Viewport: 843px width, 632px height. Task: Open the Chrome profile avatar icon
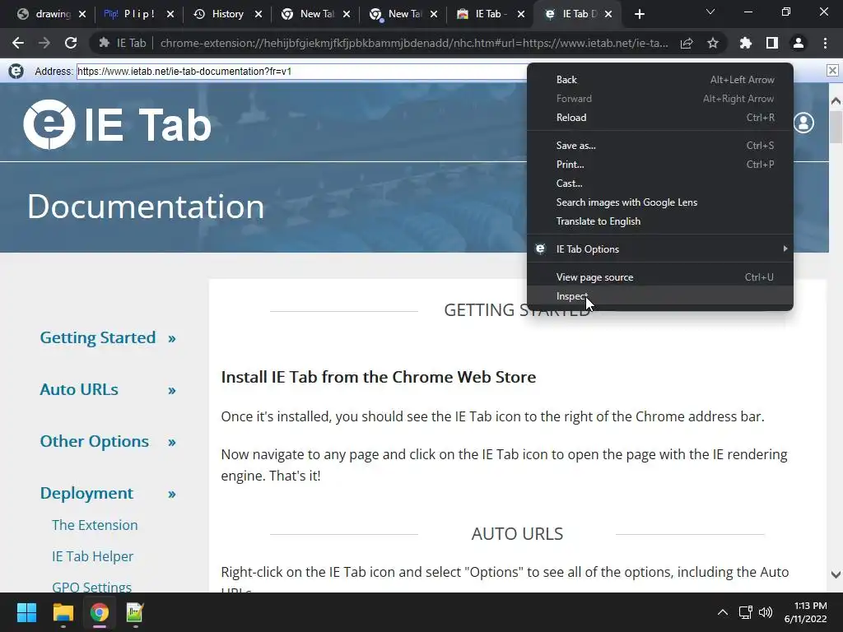(x=798, y=43)
